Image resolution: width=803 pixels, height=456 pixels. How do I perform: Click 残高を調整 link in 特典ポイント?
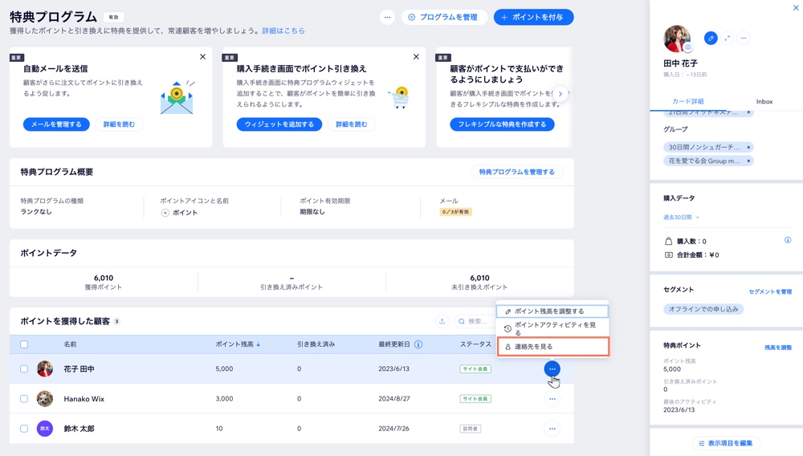point(778,348)
